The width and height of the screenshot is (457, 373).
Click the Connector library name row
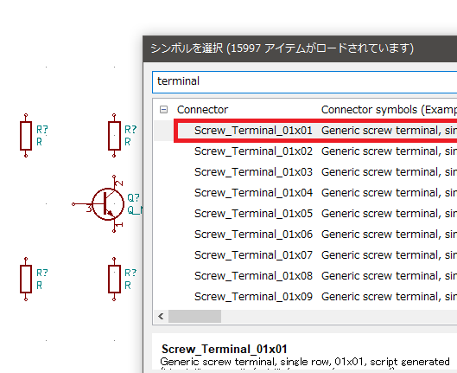(306, 110)
